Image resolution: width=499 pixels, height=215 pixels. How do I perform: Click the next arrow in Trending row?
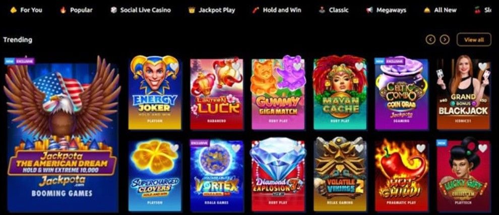[445, 40]
